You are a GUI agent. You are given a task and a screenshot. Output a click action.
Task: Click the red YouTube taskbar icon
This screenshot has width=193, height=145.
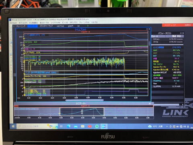(x=90, y=126)
